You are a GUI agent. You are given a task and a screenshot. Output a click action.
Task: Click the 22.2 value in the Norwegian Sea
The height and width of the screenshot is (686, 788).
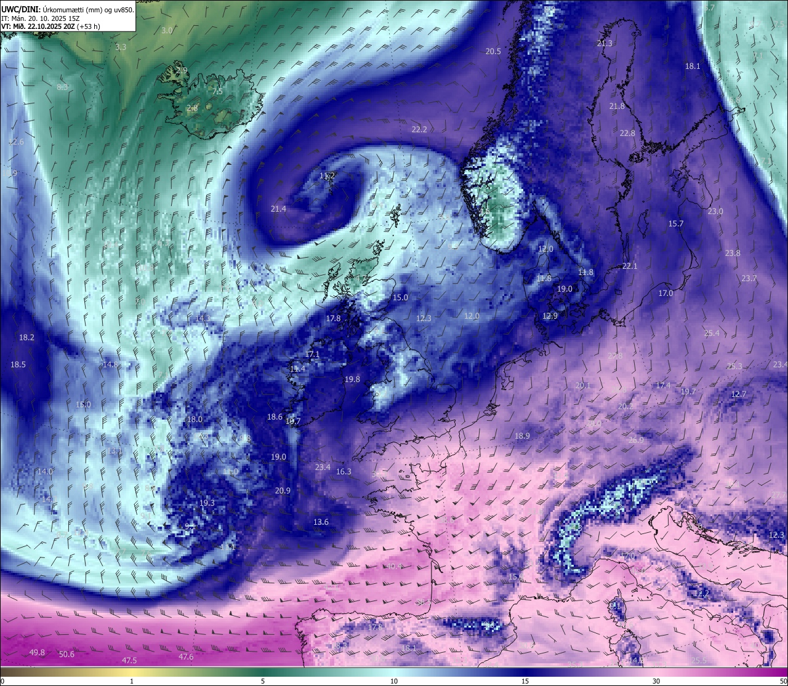(419, 129)
